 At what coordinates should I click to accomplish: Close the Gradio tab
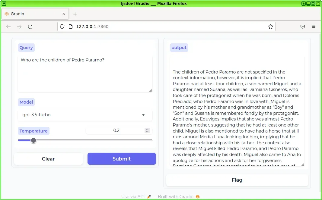pyautogui.click(x=64, y=14)
